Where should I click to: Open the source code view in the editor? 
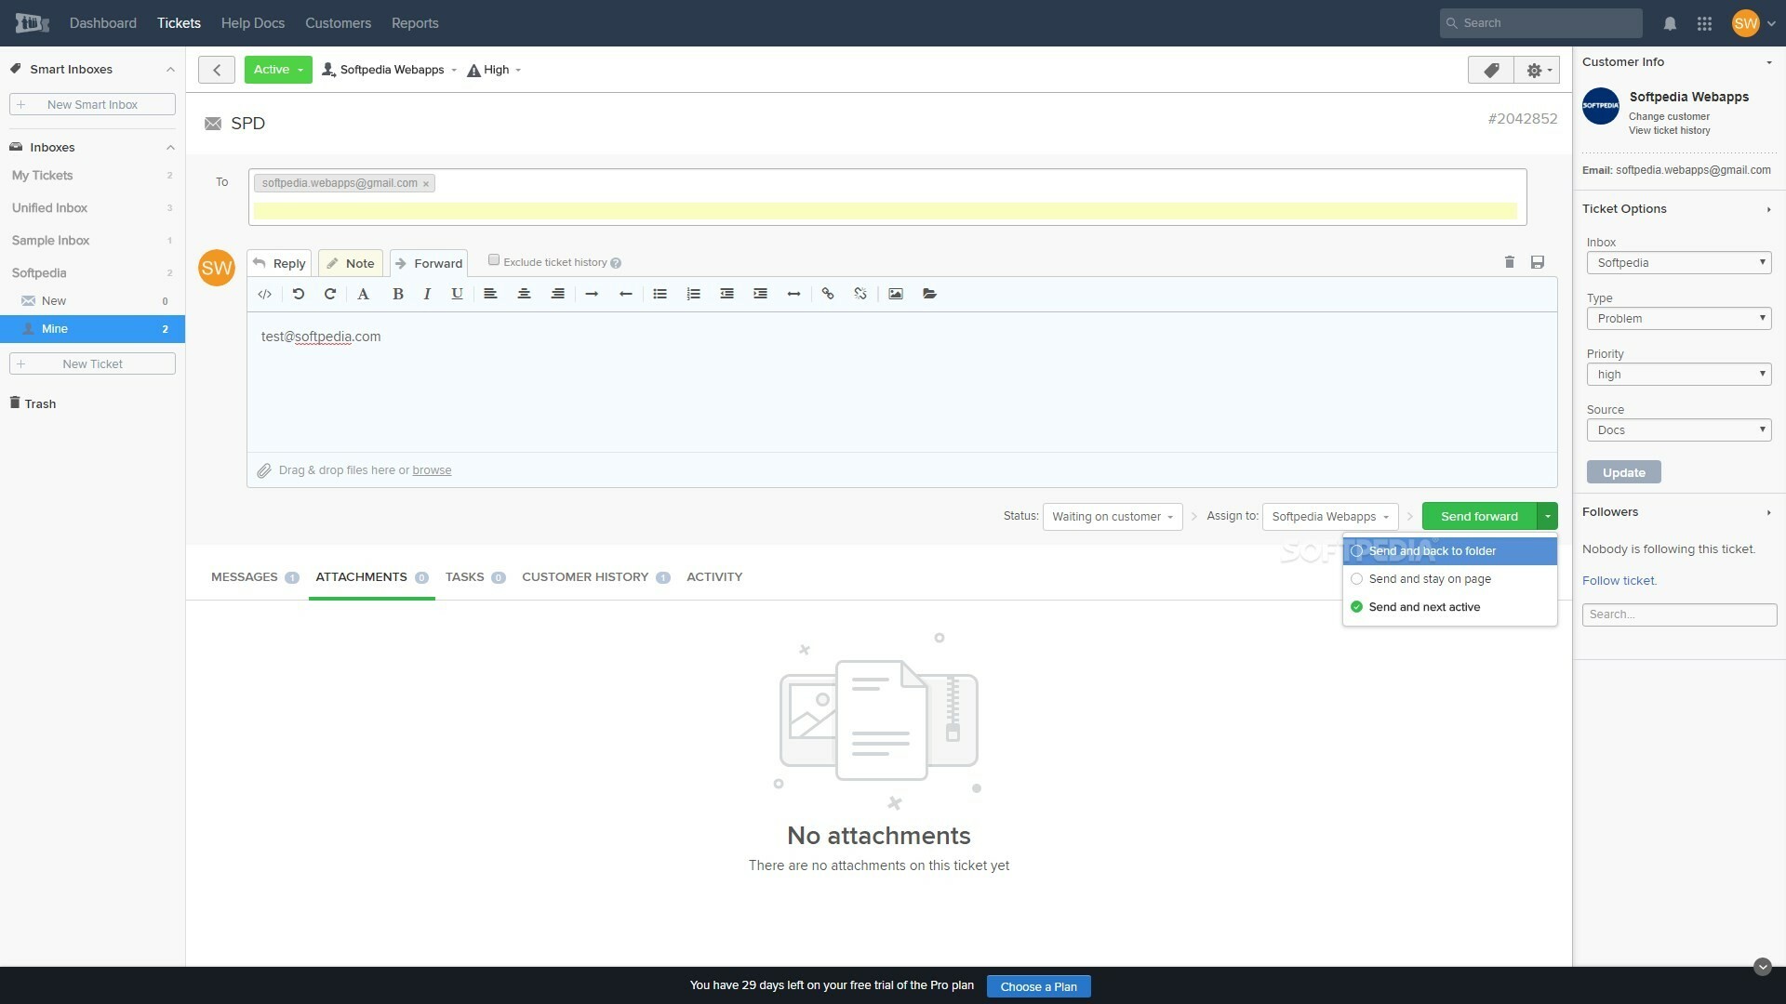pos(264,294)
